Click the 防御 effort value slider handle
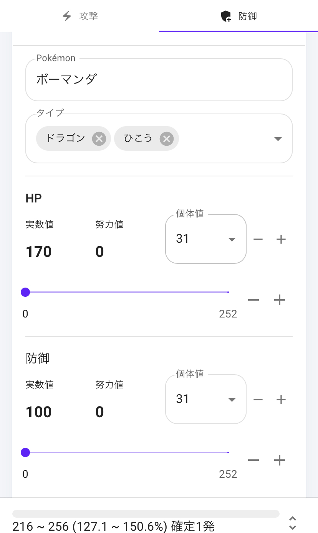This screenshot has height=533, width=318. point(25,453)
